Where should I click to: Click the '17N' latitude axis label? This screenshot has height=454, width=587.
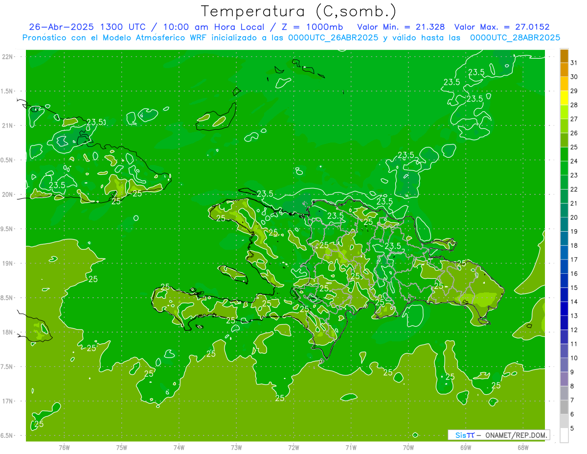click(8, 401)
